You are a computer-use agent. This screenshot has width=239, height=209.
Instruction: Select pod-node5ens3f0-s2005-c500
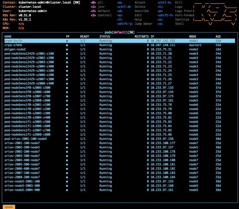27,88
